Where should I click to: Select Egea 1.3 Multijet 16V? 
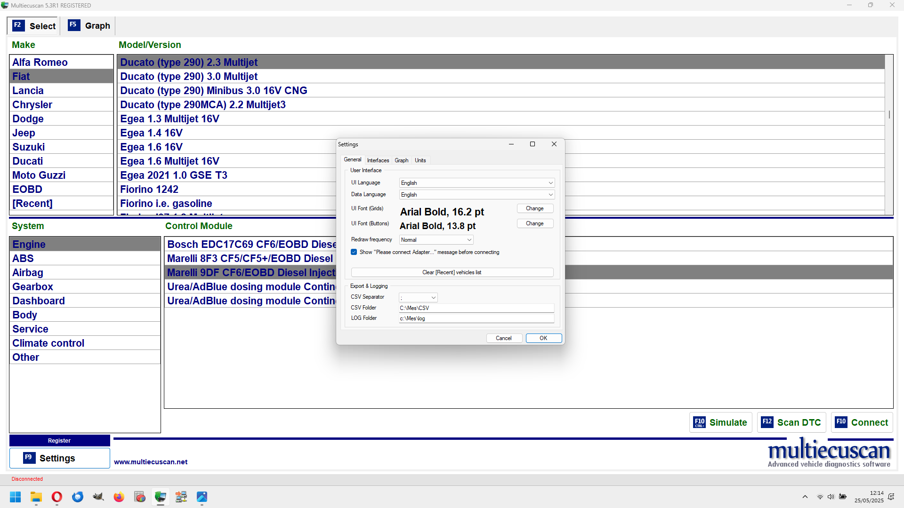(501, 119)
